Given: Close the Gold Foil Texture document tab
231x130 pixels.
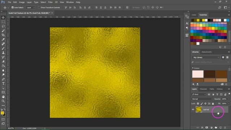Looking at the screenshot, I should coord(52,13).
